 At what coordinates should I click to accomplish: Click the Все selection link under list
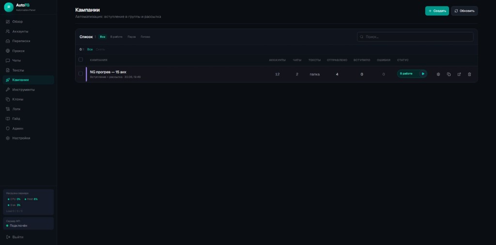click(x=90, y=50)
